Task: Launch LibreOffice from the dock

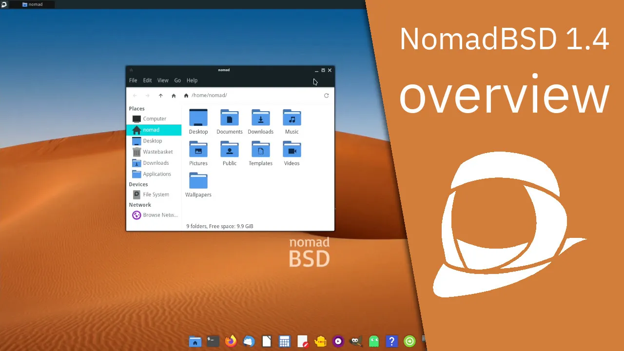Action: 267,342
